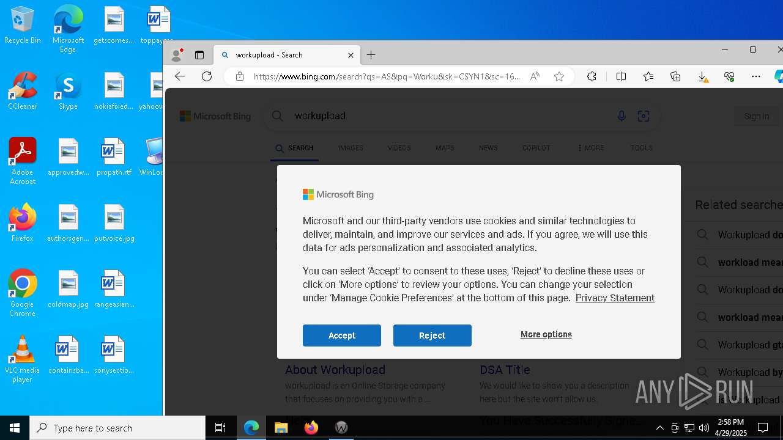Open About Workupload result heading

tap(335, 370)
